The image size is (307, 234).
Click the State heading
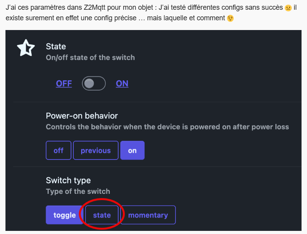56,46
